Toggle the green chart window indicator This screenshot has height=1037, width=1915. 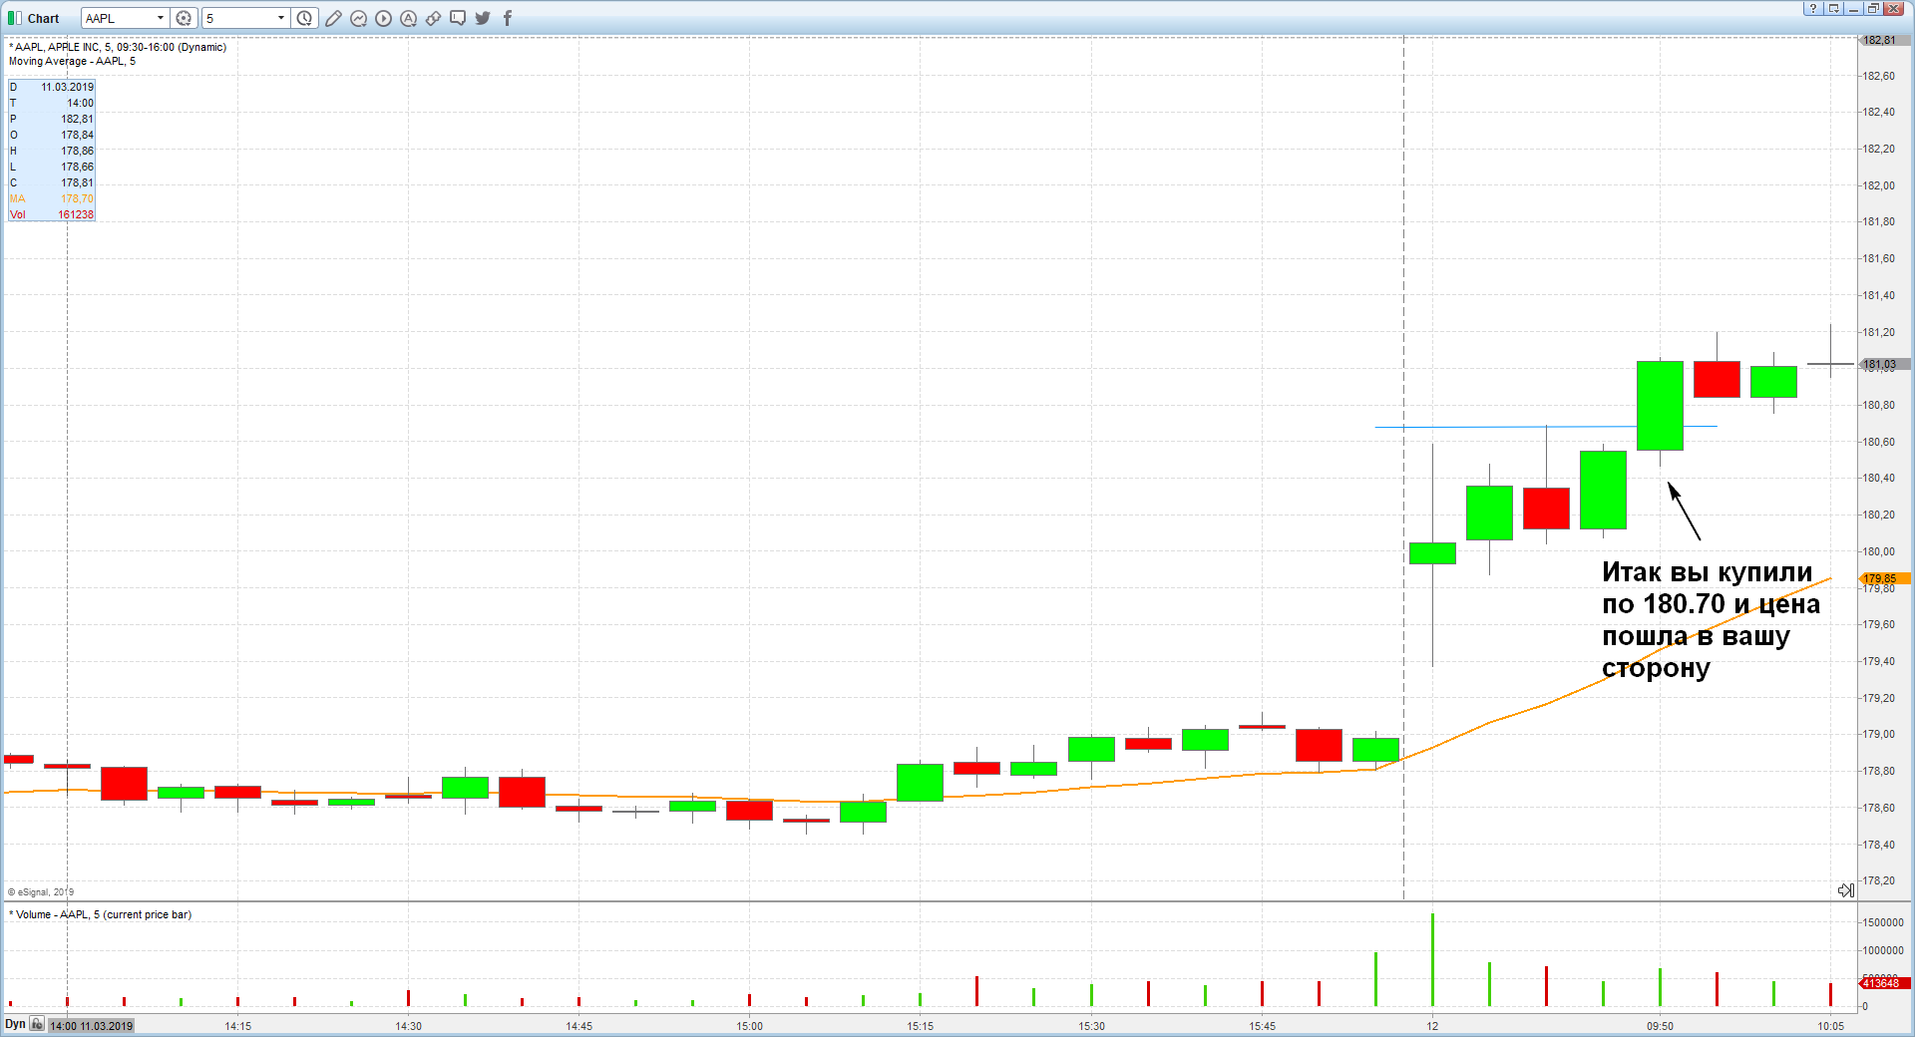(14, 18)
